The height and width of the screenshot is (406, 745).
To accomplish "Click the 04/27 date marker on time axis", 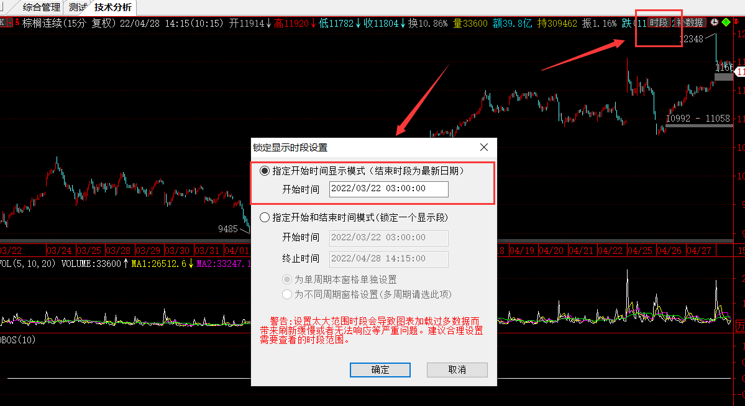I will [699, 251].
